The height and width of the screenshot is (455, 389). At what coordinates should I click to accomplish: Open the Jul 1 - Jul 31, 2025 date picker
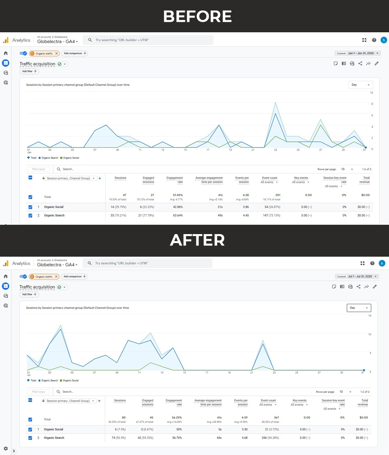356,276
